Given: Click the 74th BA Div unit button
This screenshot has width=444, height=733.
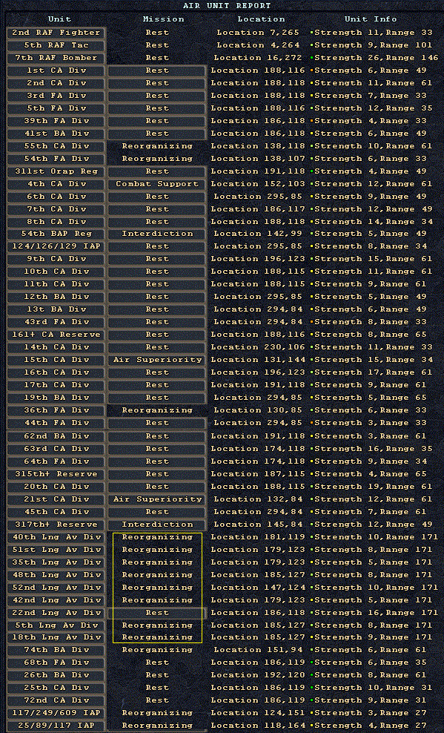Looking at the screenshot, I should 56,650.
